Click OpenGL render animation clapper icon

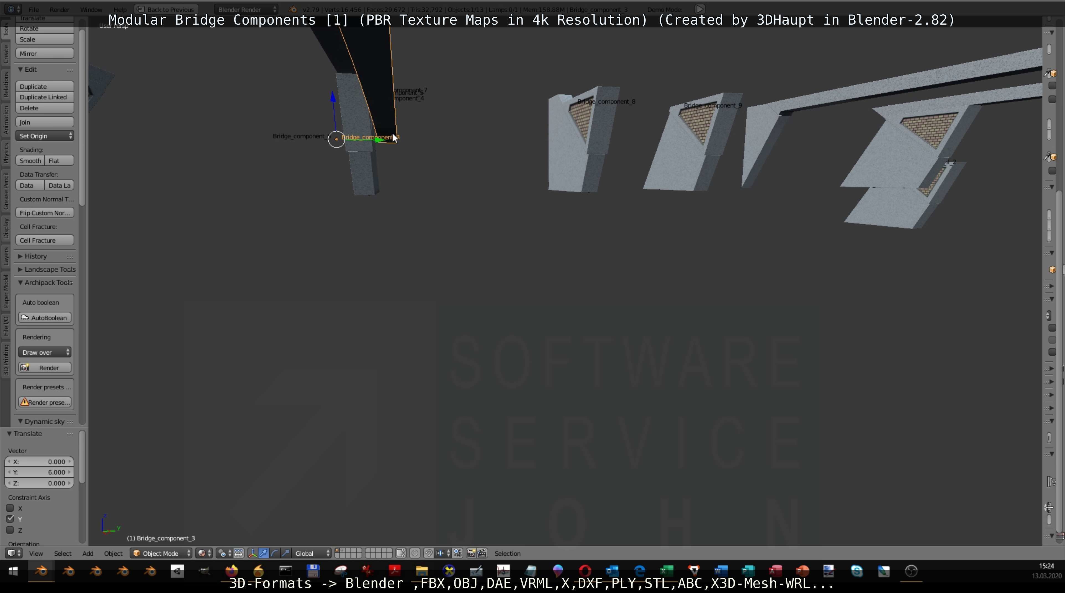point(482,553)
